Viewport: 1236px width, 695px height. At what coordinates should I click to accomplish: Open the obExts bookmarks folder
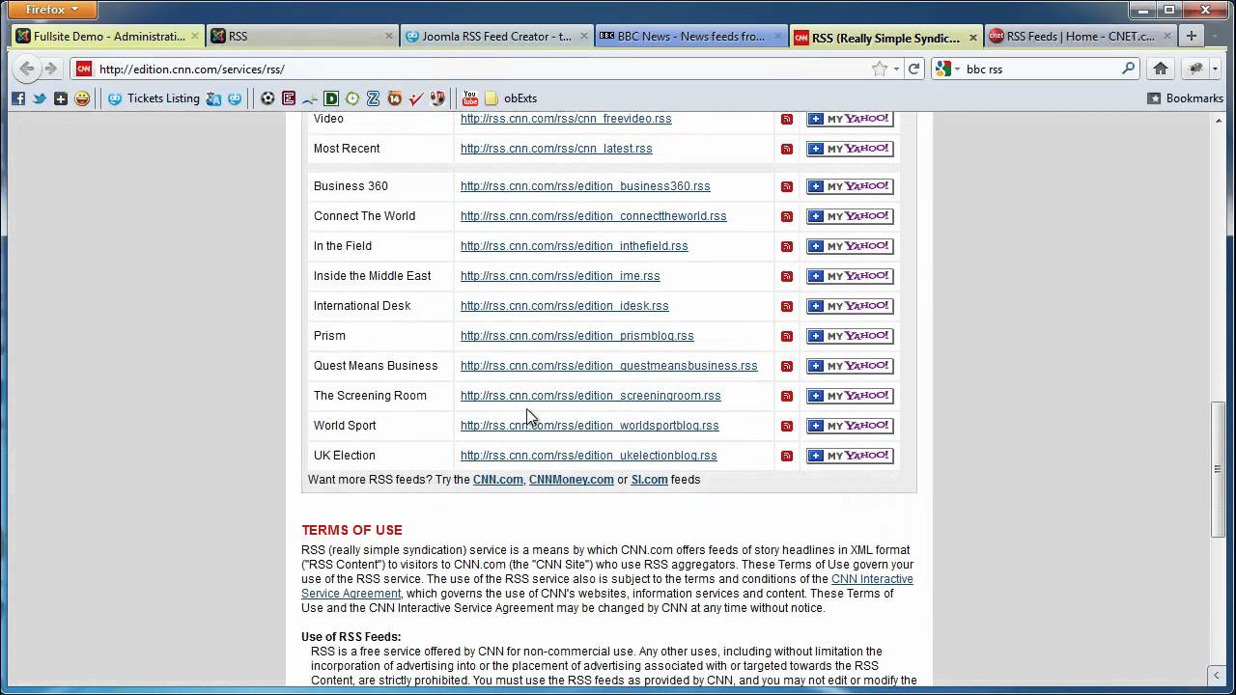tap(511, 98)
